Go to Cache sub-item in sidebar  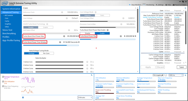tap(7, 21)
